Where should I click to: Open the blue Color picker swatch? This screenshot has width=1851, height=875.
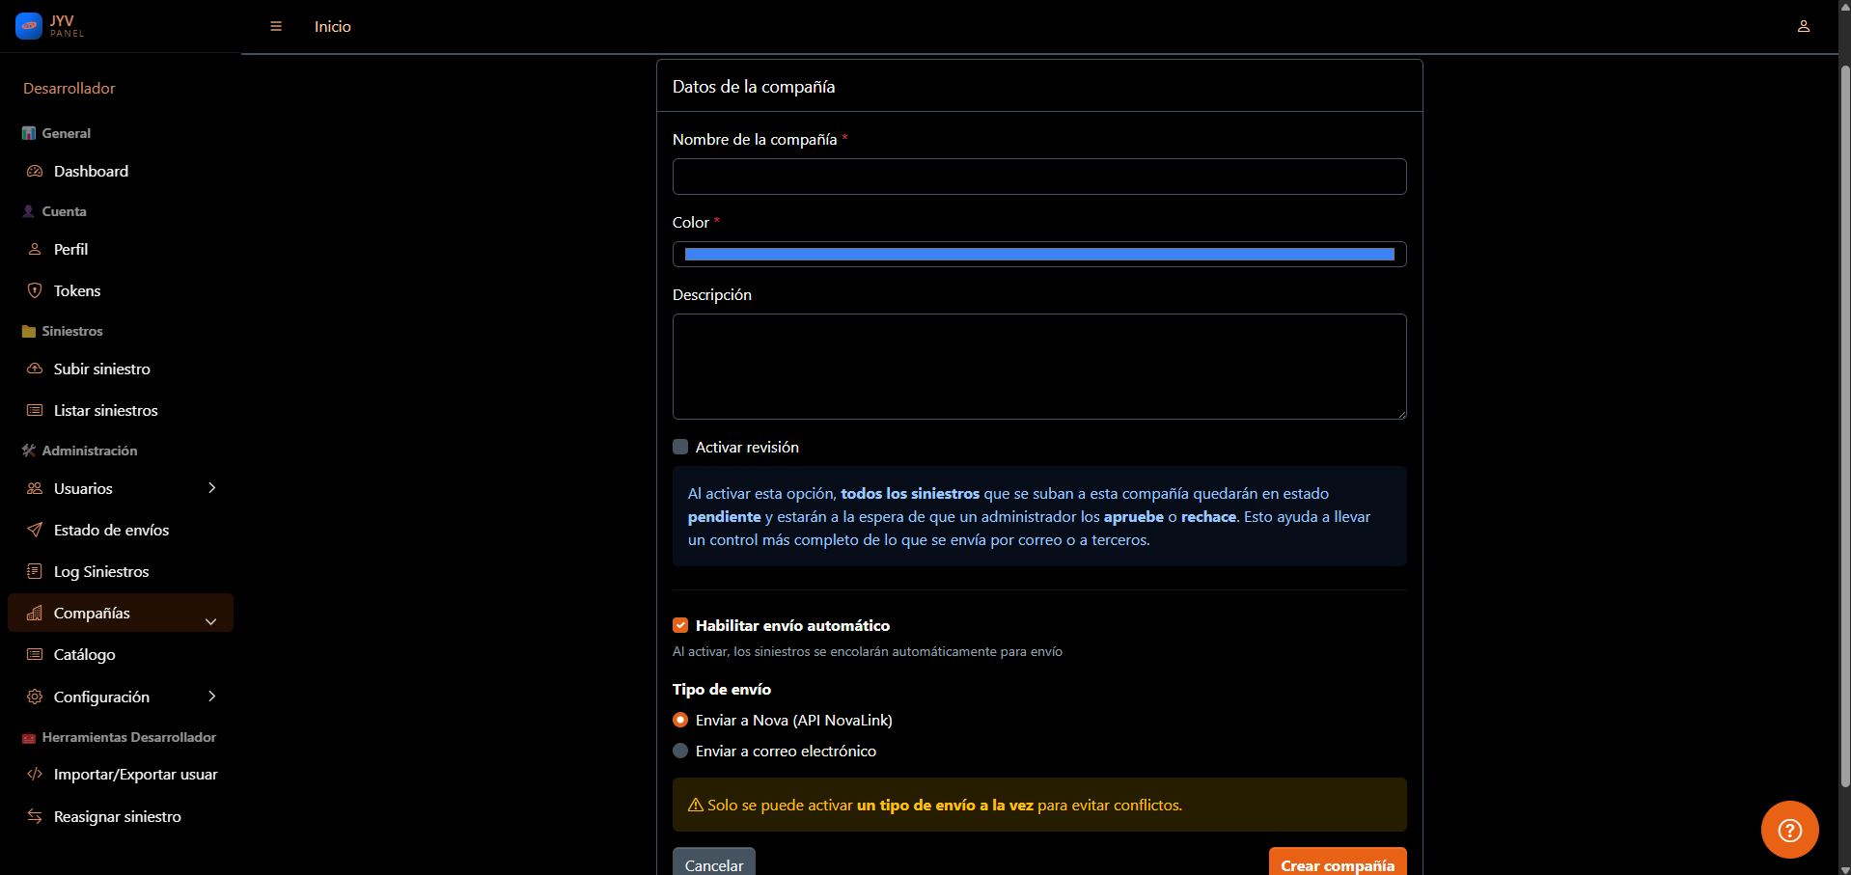click(1038, 254)
